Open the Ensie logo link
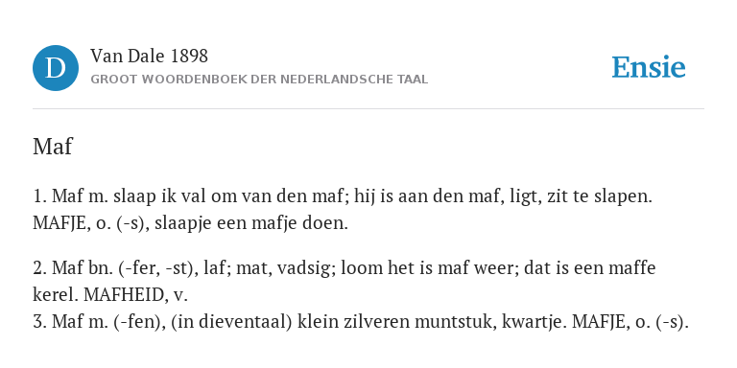The height and width of the screenshot is (368, 737). pos(648,67)
